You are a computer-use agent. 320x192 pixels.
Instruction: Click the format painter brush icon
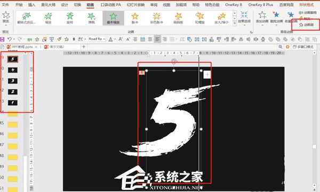click(59, 39)
